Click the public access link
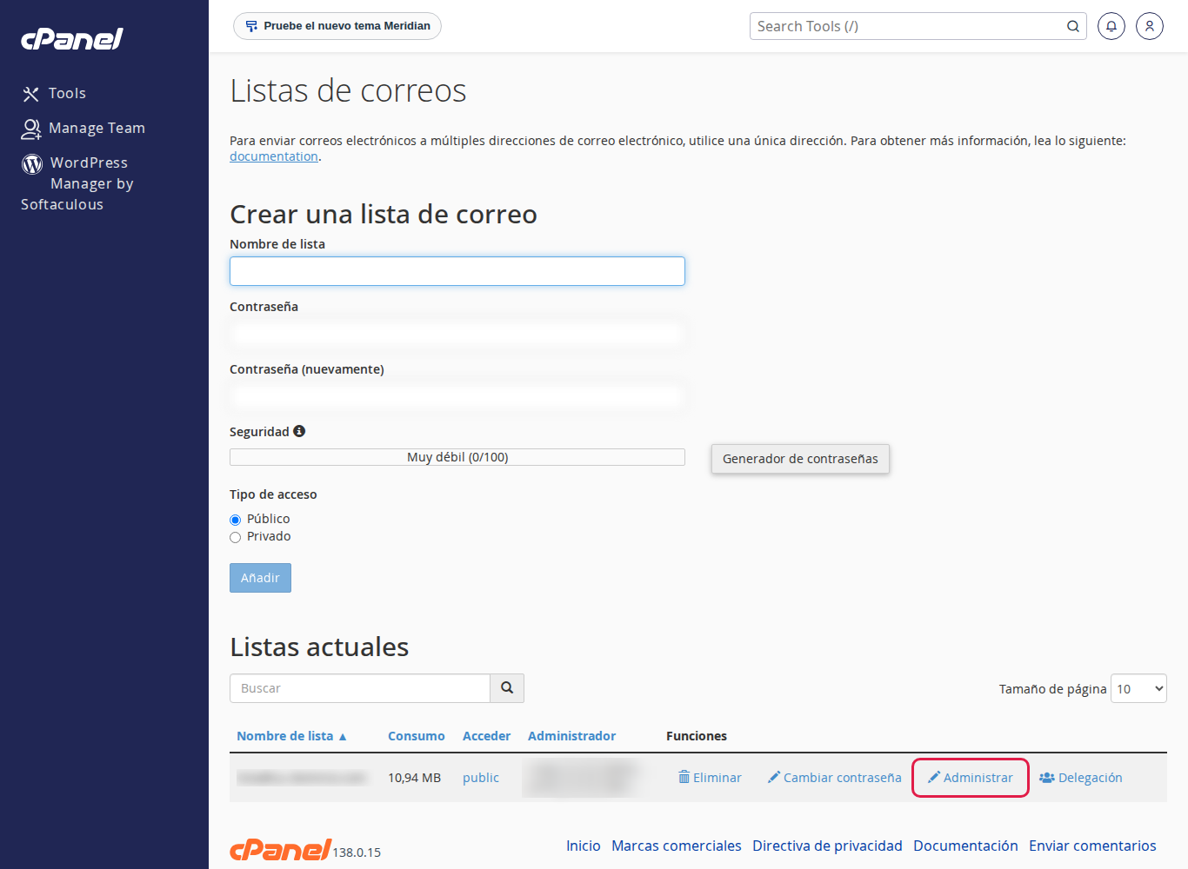 (481, 778)
